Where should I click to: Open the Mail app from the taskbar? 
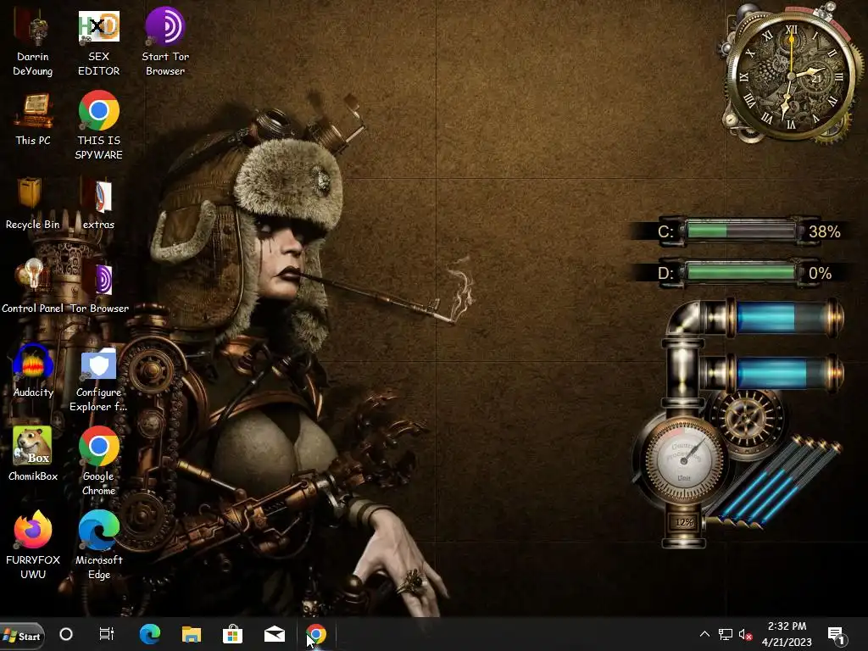[275, 634]
